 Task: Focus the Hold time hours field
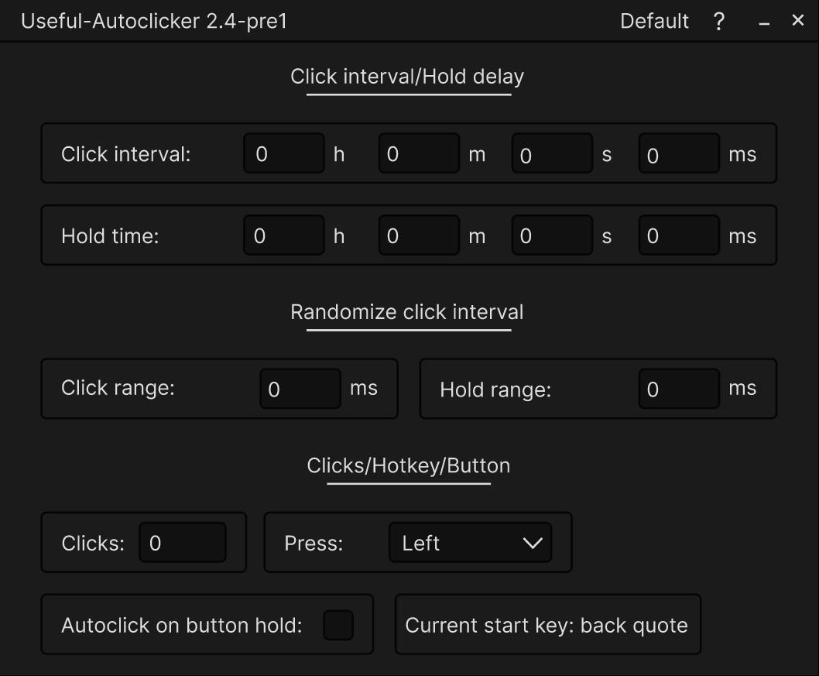284,235
